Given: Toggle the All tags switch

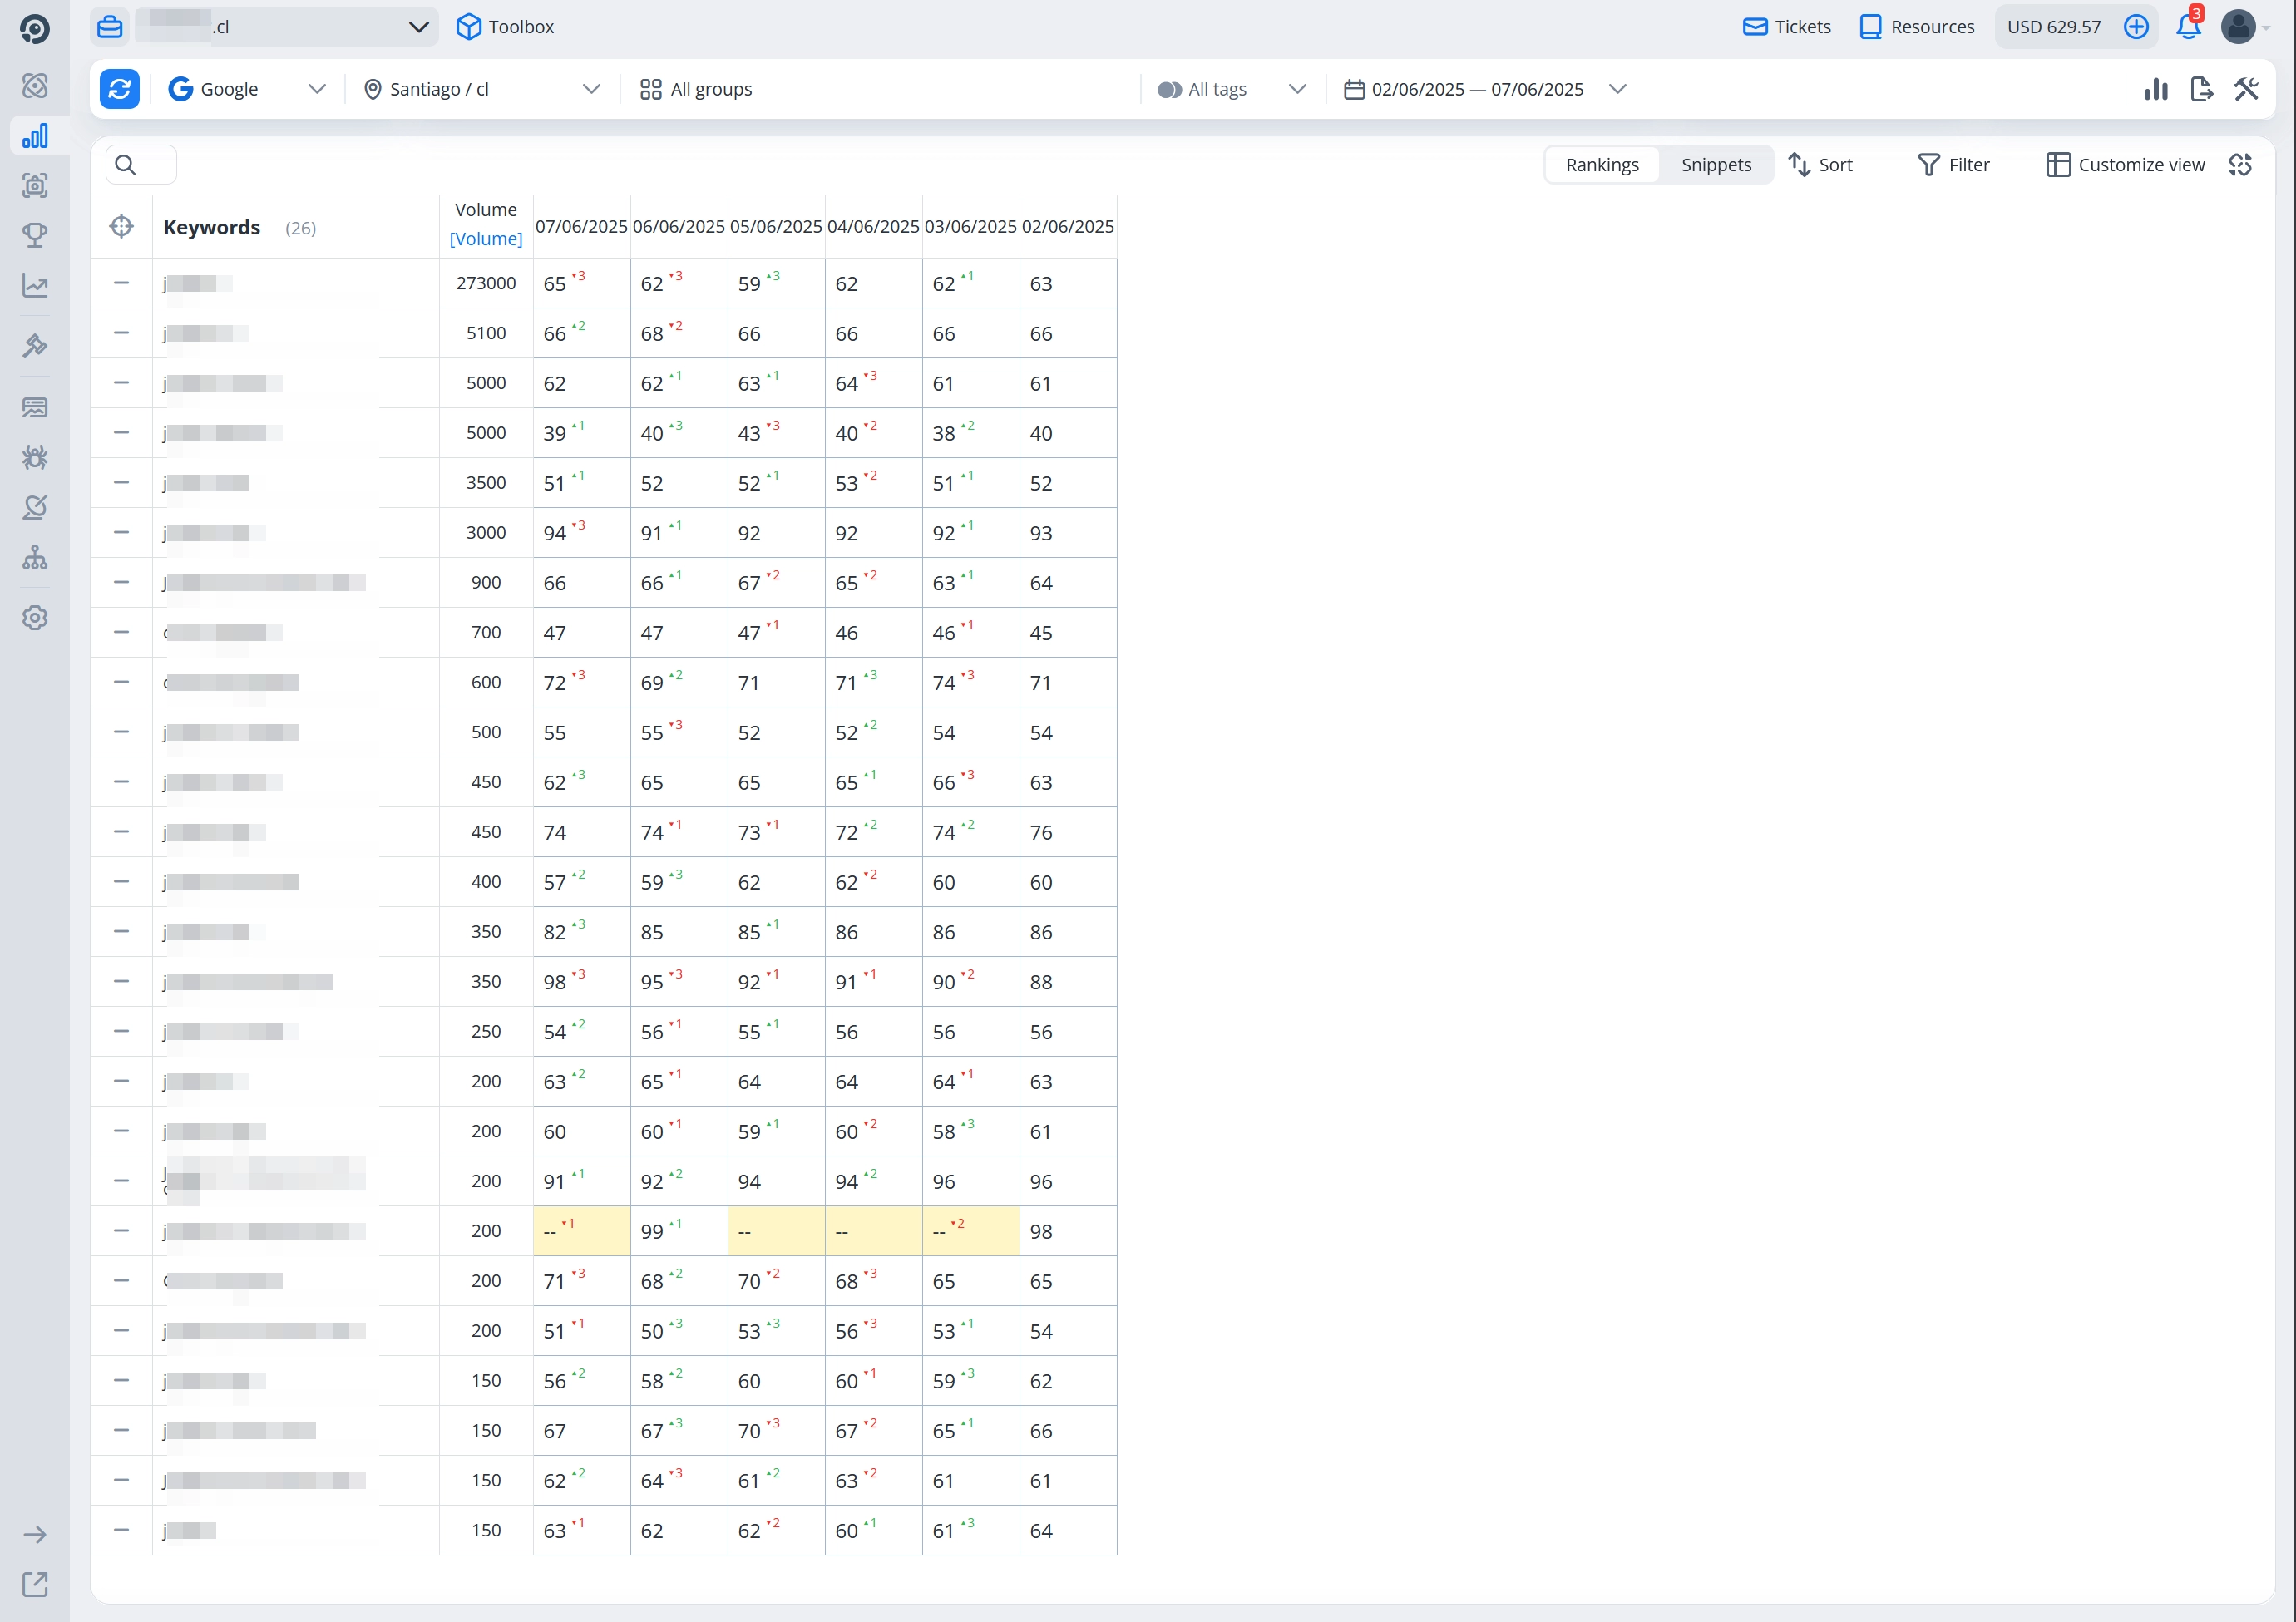Looking at the screenshot, I should pyautogui.click(x=1169, y=90).
